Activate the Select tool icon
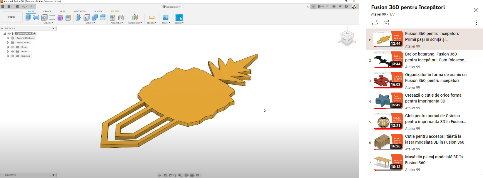 pyautogui.click(x=179, y=17)
